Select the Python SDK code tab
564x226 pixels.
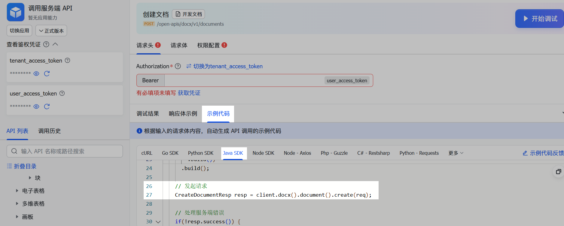tap(200, 153)
